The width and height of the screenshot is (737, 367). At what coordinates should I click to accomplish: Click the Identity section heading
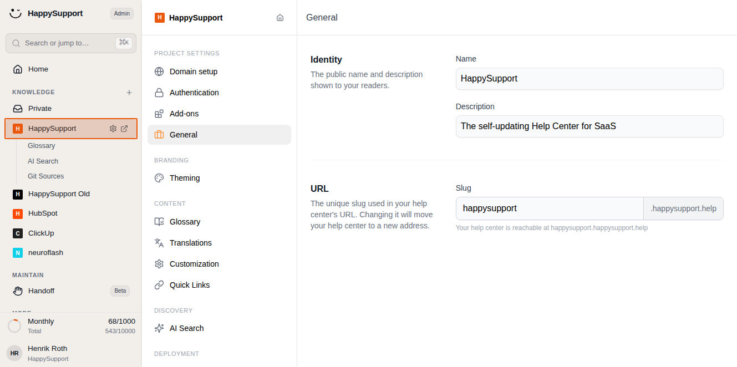(326, 60)
